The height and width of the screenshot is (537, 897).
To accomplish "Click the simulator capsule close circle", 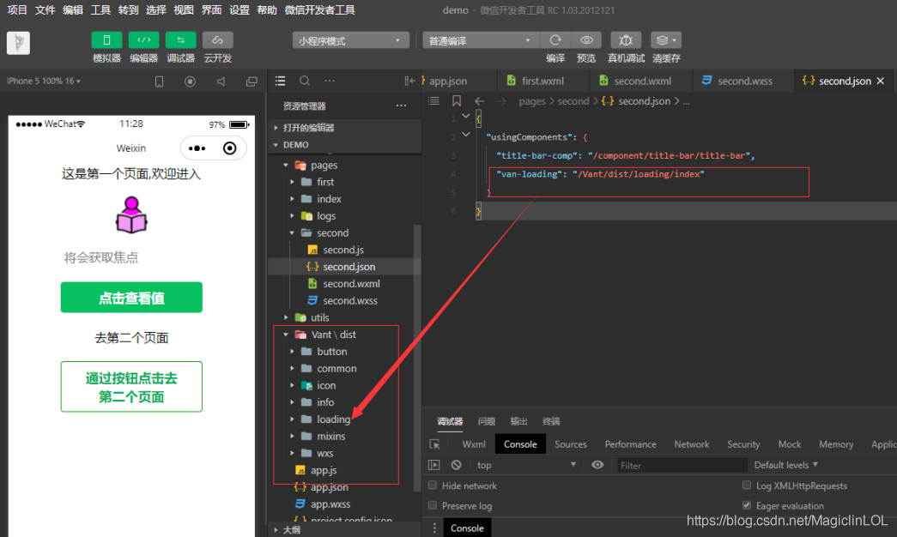I will coord(229,148).
